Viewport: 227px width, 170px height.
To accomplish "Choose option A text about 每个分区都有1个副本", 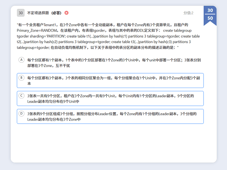I will [114, 62].
